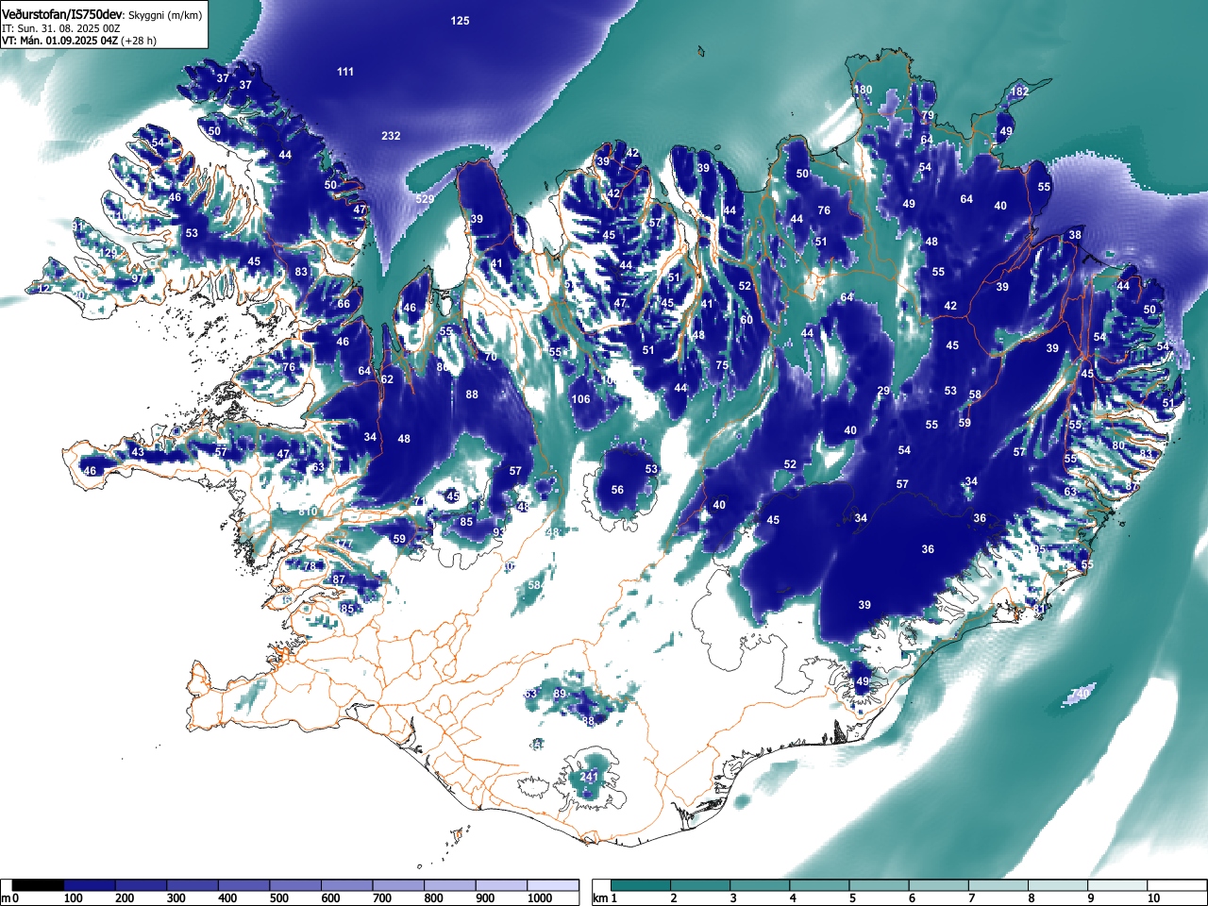The width and height of the screenshot is (1208, 906).
Task: Click the map value label 43
Action: (x=138, y=453)
